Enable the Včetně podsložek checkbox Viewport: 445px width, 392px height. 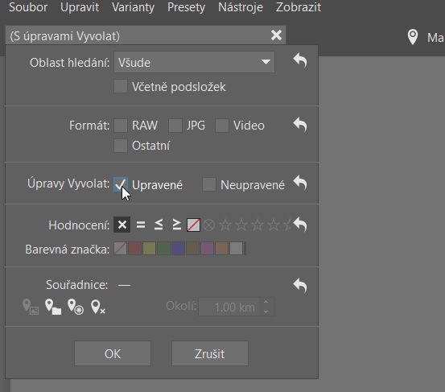[121, 86]
